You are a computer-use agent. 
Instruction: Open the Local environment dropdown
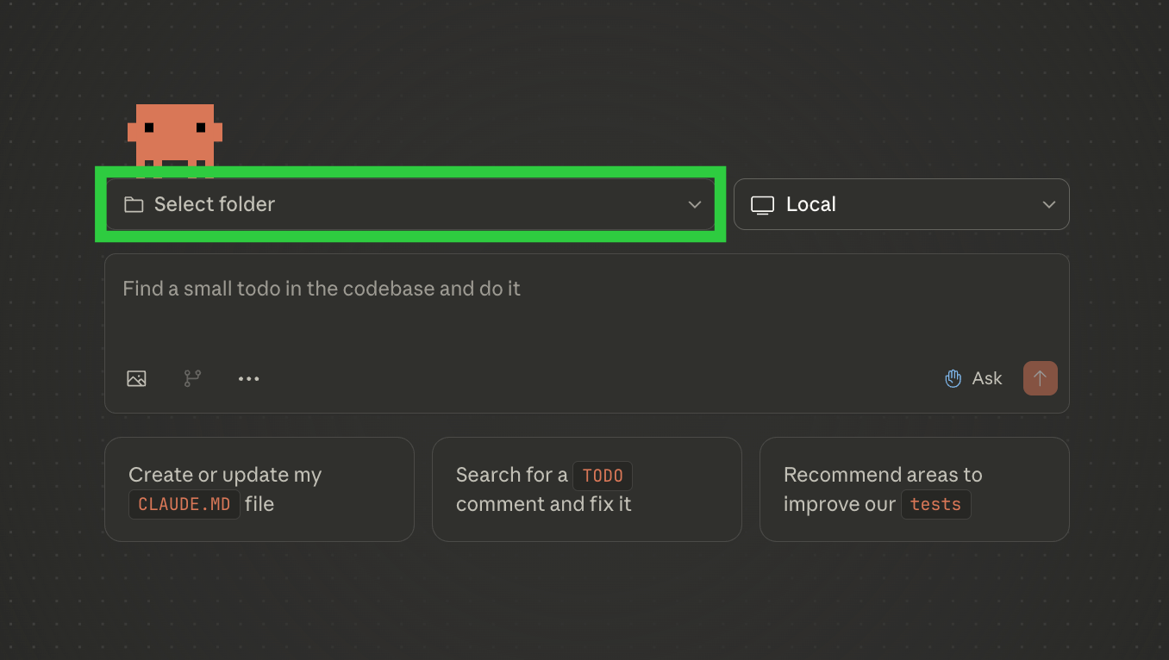[x=901, y=204]
